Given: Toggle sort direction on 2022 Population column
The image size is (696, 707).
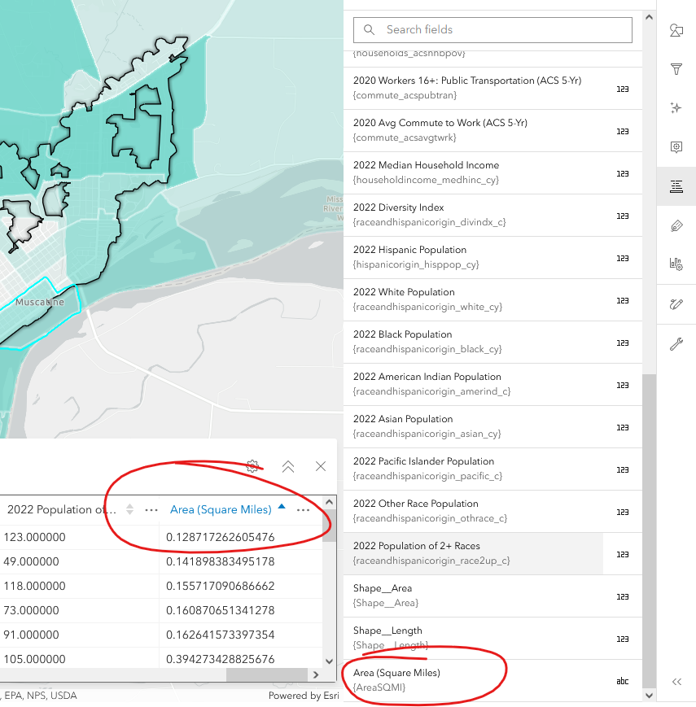Looking at the screenshot, I should point(129,508).
